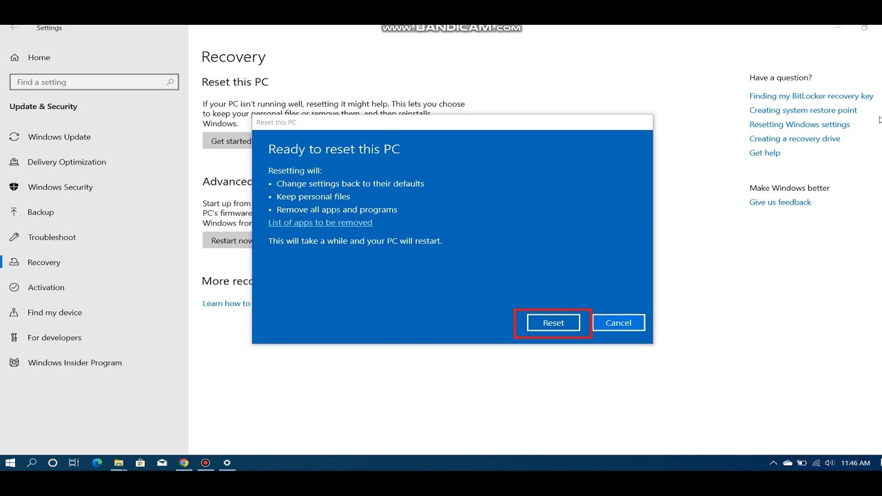Click the Reset button in the dialog
The height and width of the screenshot is (496, 882).
click(553, 322)
